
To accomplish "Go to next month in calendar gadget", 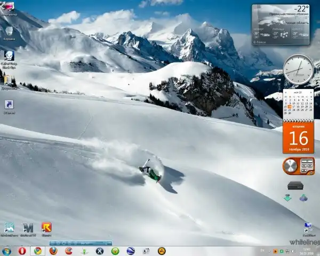I will pos(310,92).
